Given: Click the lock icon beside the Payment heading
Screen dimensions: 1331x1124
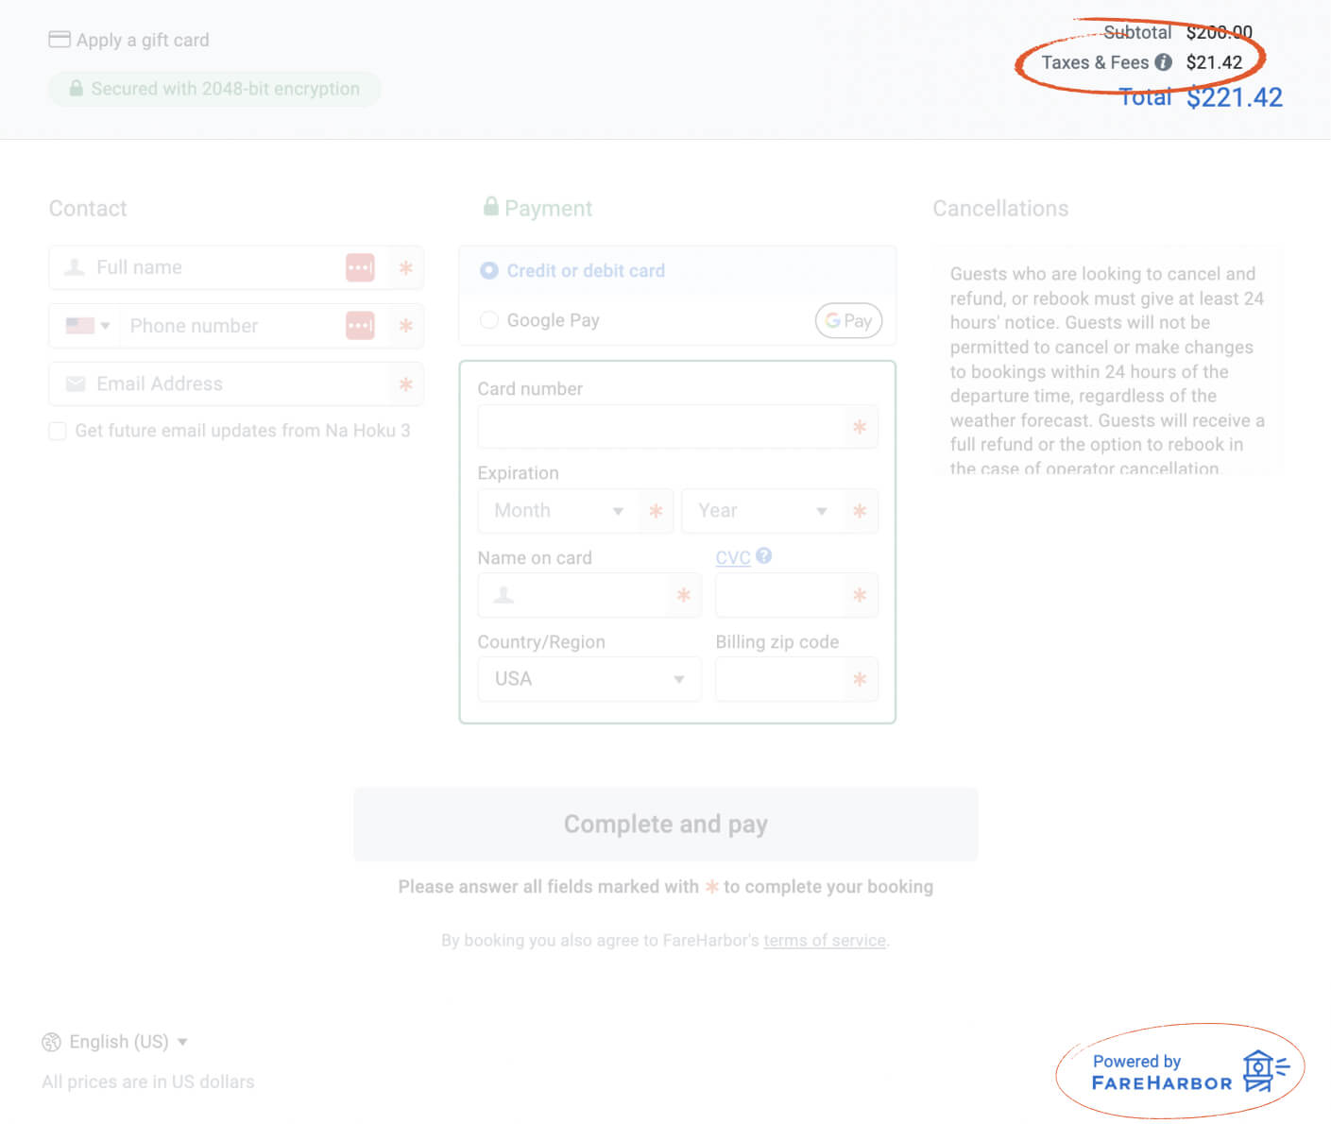Looking at the screenshot, I should 492,207.
